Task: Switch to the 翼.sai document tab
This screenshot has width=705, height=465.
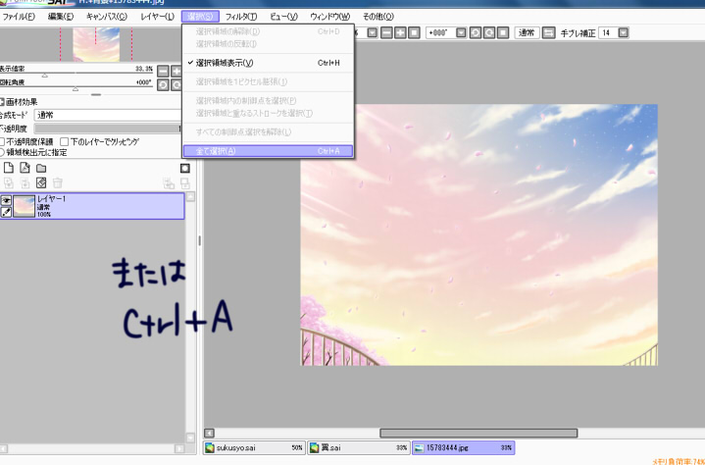Action: click(358, 448)
